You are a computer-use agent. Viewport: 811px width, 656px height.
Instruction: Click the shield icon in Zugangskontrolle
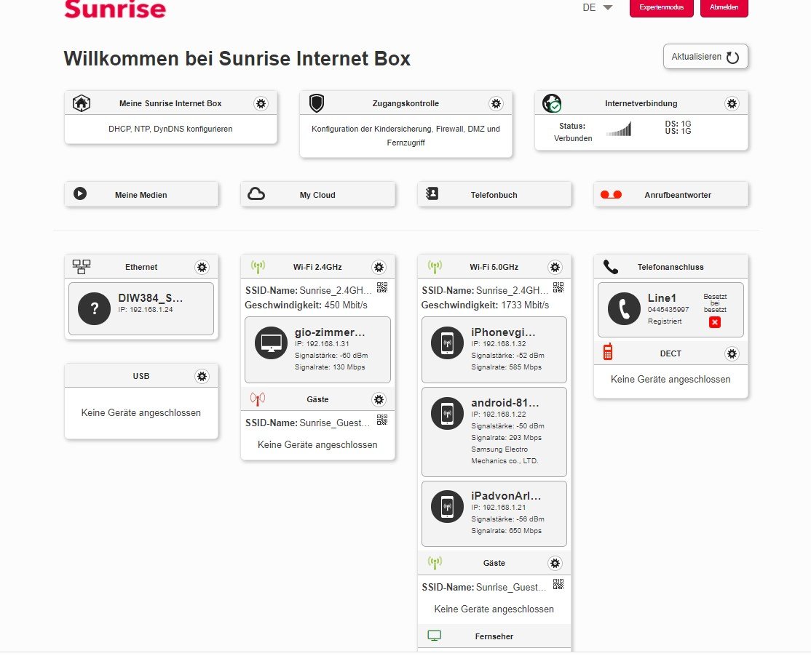click(x=317, y=103)
